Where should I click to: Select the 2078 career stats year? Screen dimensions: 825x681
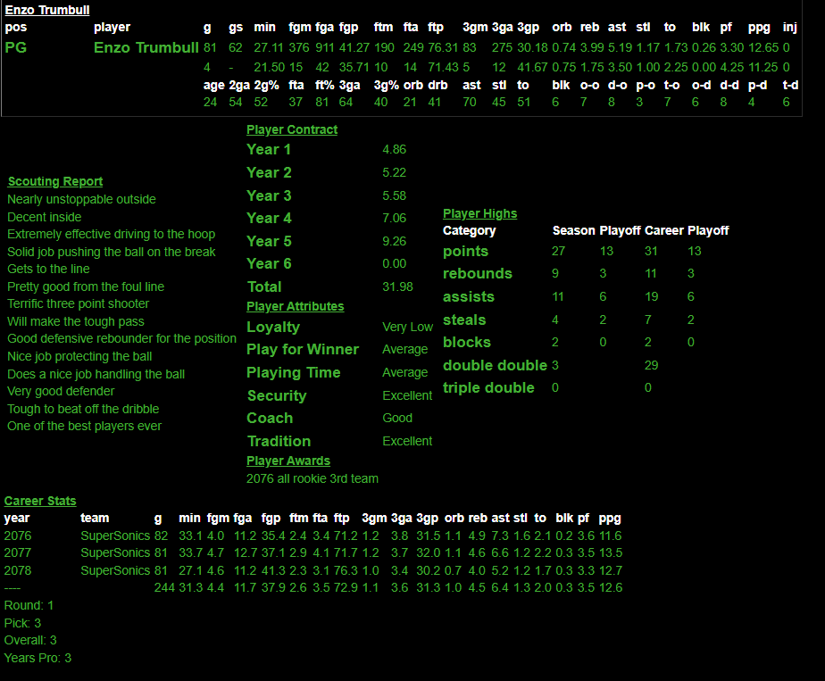click(18, 570)
